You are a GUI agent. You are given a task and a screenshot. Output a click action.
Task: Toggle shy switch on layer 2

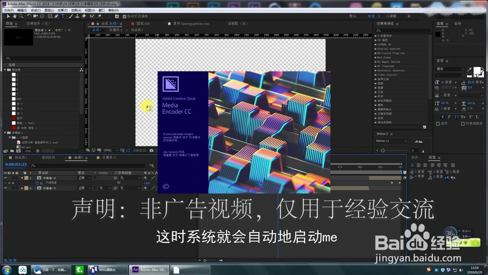[x=145, y=188]
